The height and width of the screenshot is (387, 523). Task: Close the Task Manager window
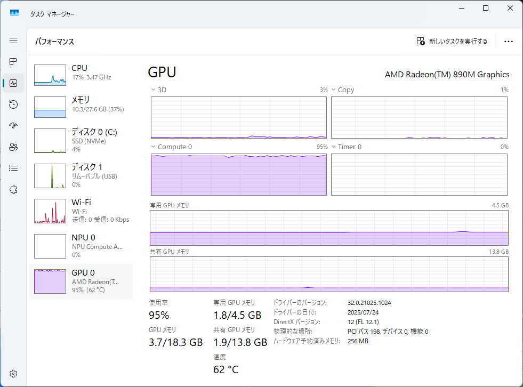click(x=510, y=9)
